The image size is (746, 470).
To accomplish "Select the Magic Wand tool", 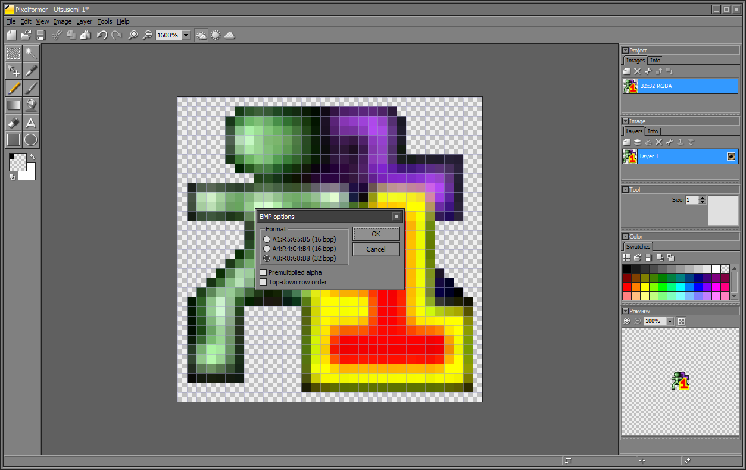I will [31, 54].
